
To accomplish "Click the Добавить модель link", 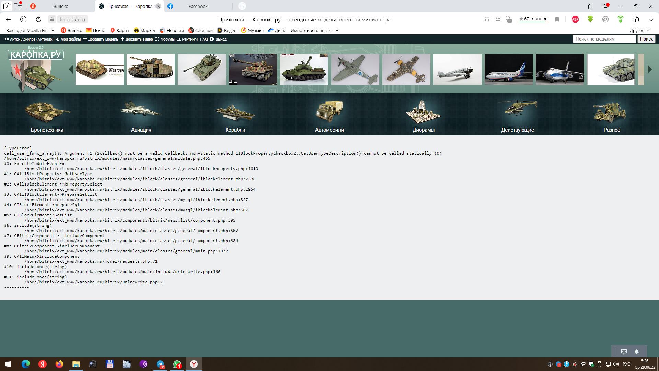I will 103,39.
